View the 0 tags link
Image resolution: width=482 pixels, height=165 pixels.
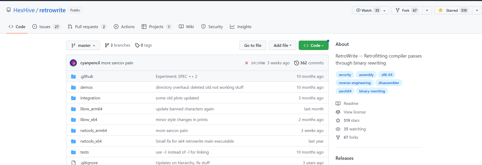143,45
